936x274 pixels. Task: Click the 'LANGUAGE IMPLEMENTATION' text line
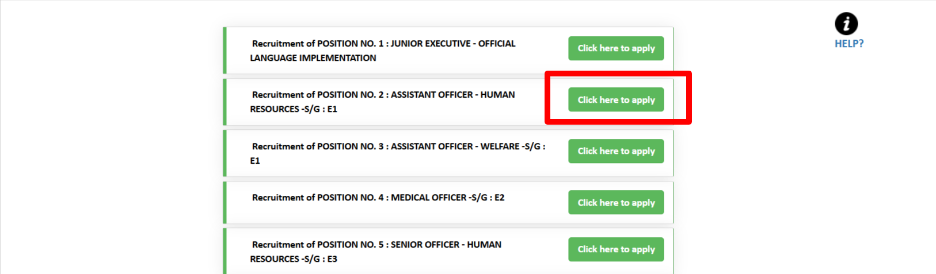(313, 58)
